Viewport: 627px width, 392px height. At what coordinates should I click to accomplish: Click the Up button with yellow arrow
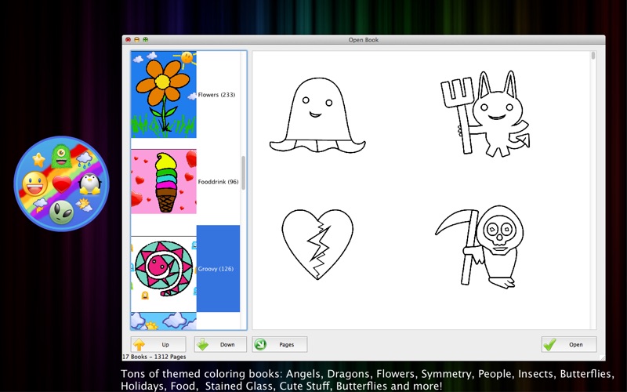(158, 344)
